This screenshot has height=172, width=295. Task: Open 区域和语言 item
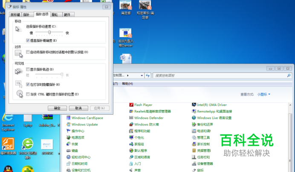(139, 157)
